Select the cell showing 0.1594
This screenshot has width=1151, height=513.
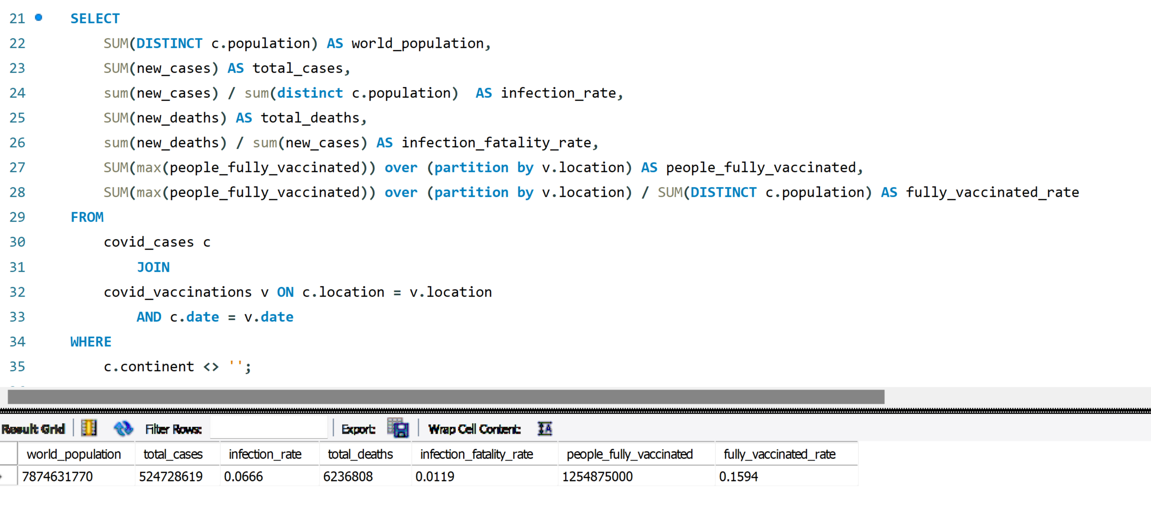(x=738, y=476)
